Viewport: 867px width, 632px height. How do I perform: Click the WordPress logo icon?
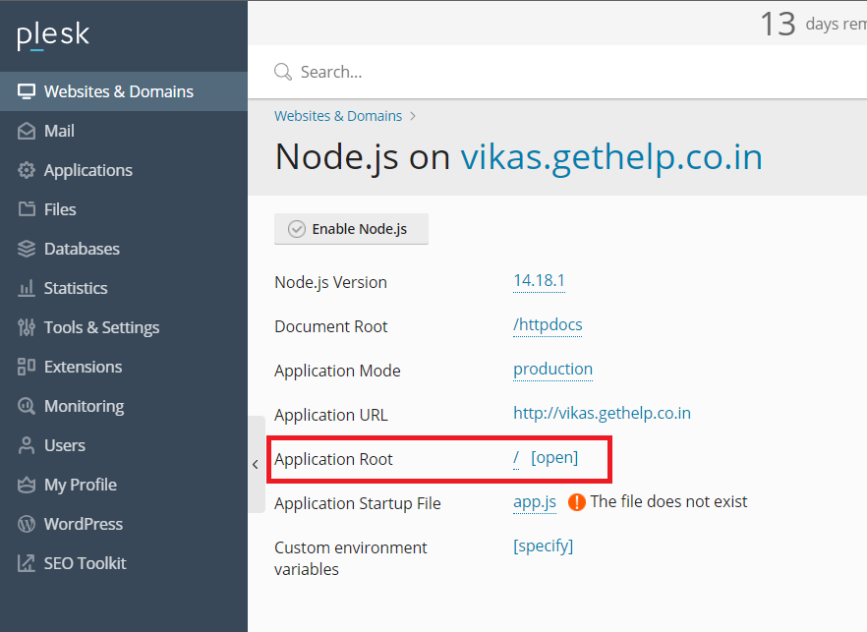[26, 524]
